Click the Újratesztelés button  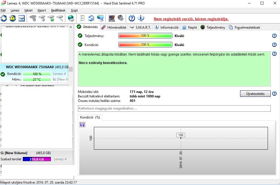(x=255, y=94)
